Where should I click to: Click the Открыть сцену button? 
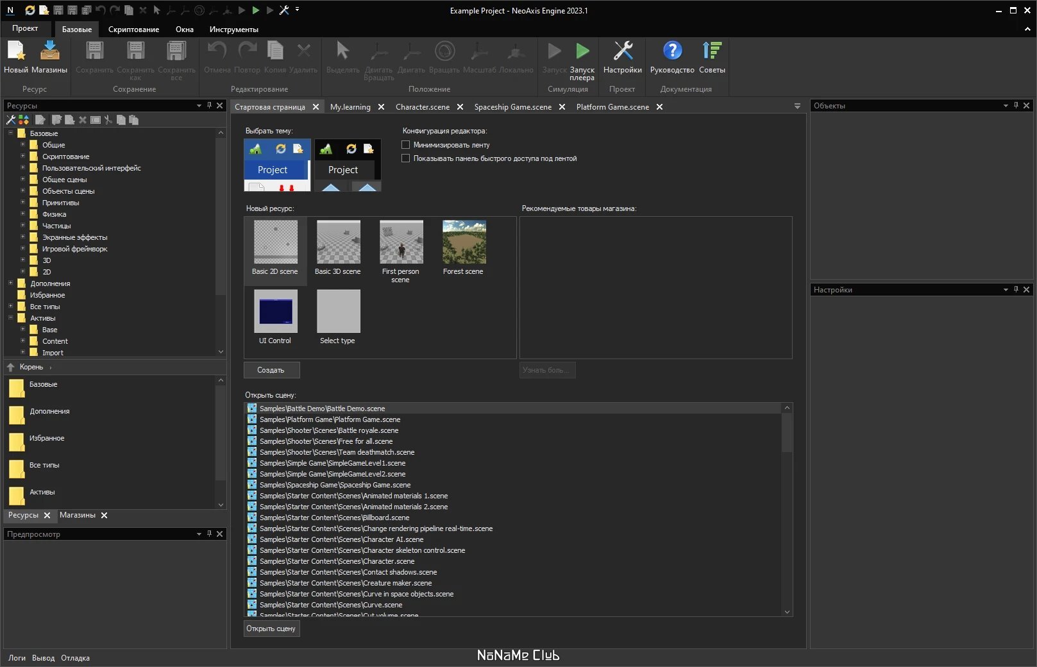coord(271,629)
